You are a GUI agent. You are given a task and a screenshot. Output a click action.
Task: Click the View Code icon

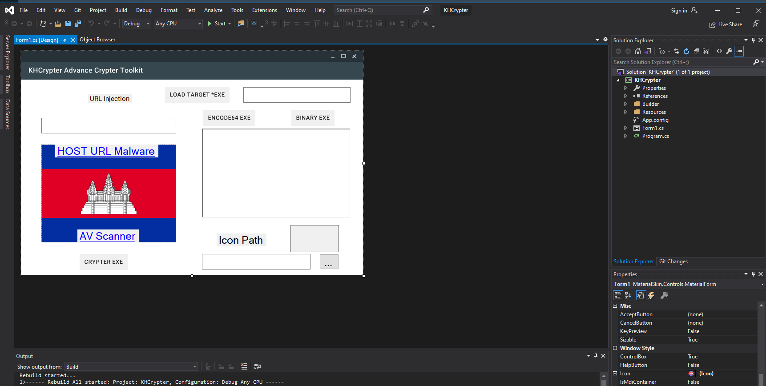pyautogui.click(x=719, y=51)
